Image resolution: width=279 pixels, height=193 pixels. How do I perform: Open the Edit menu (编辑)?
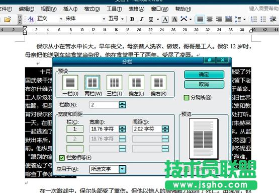tap(27, 9)
